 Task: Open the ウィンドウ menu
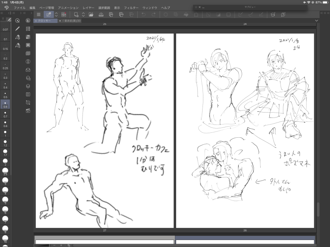pyautogui.click(x=150, y=8)
